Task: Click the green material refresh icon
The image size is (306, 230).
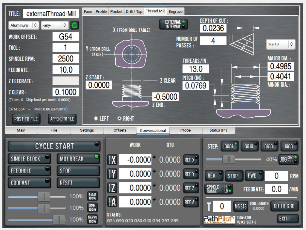Action: [x=74, y=25]
